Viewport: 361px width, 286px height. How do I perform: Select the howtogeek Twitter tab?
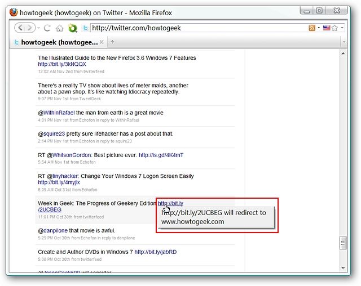(59, 42)
